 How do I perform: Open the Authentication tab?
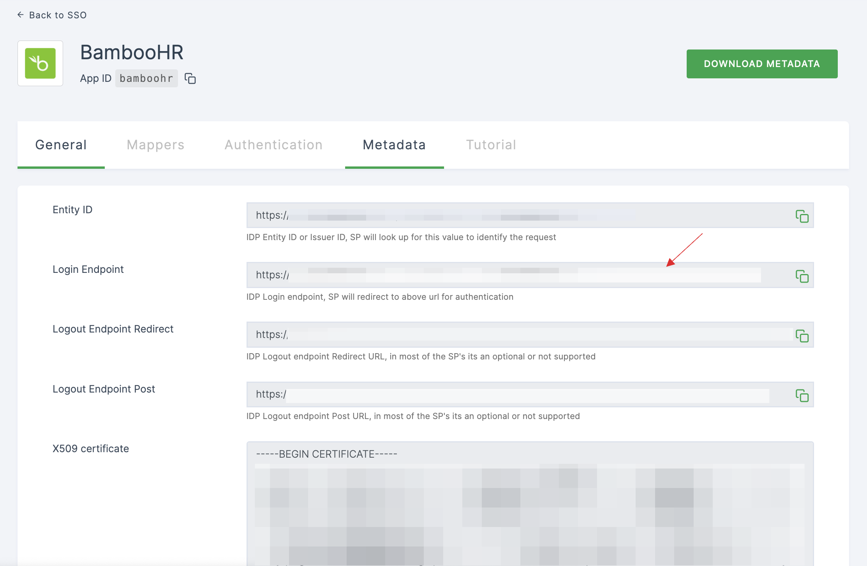pos(273,145)
